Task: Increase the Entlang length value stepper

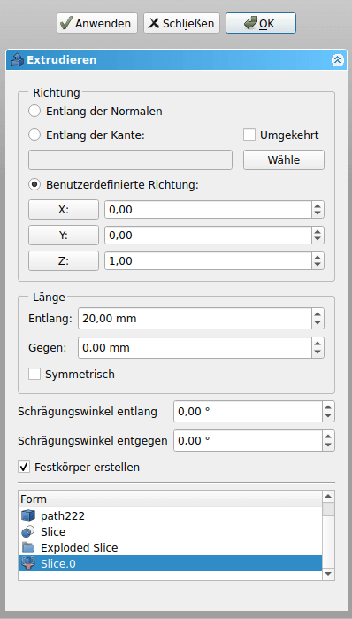Action: click(x=318, y=313)
